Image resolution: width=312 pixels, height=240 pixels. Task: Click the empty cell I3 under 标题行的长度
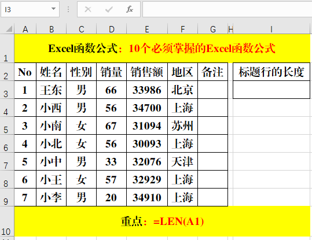(x=271, y=90)
